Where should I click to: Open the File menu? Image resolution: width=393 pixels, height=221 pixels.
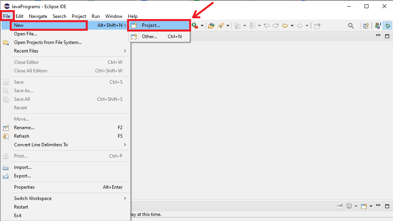[x=7, y=16]
